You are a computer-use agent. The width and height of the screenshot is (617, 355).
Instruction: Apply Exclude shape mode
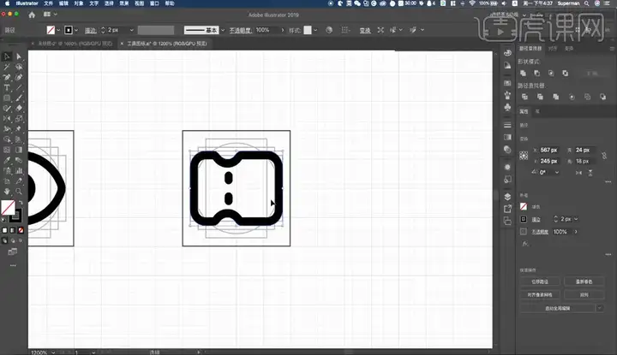tap(565, 73)
